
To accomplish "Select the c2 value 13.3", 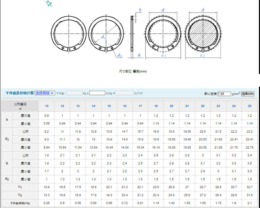I will point(47,195).
